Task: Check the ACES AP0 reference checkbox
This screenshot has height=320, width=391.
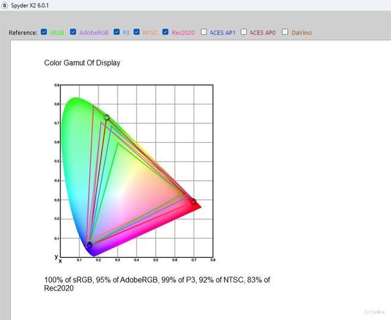Action: coord(244,32)
